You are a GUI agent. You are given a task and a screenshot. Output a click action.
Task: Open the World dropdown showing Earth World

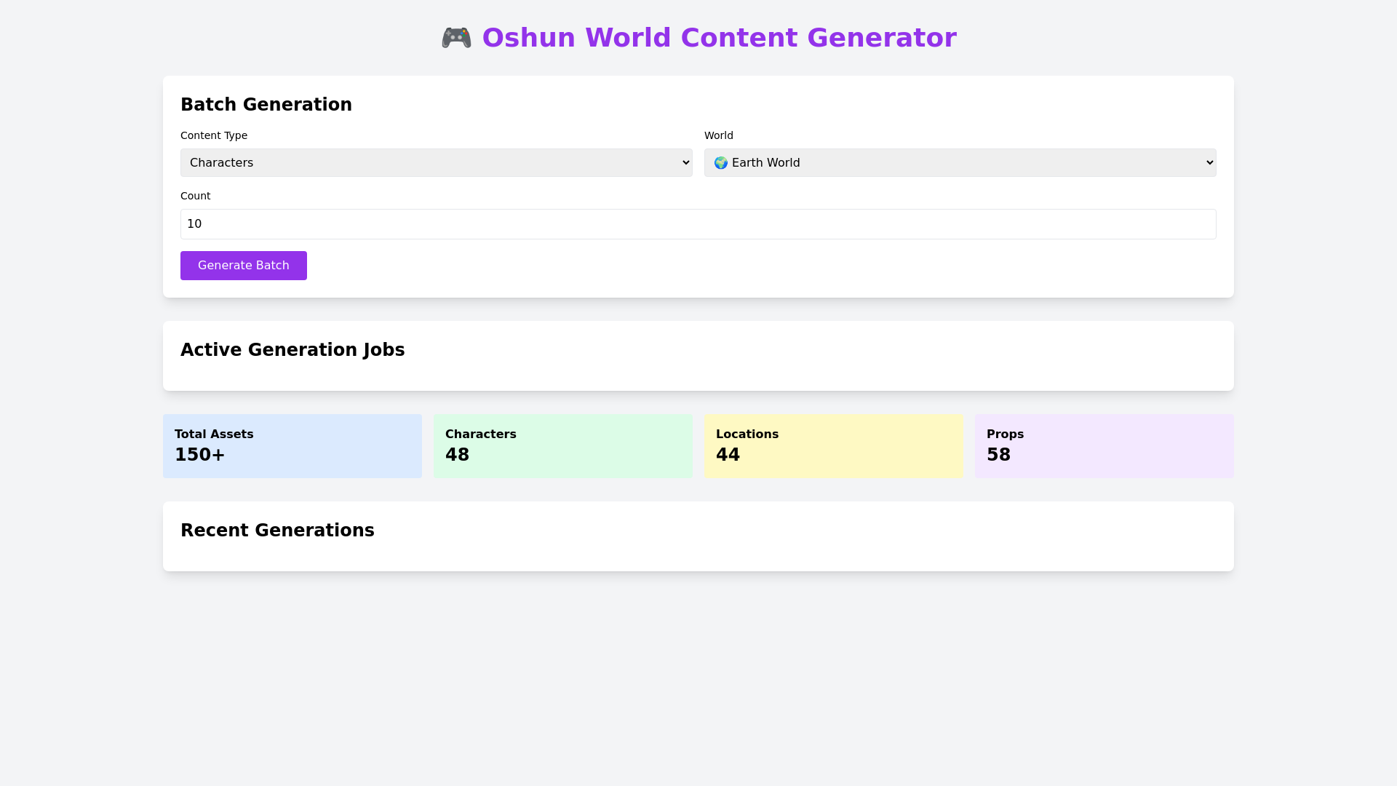[x=960, y=163]
